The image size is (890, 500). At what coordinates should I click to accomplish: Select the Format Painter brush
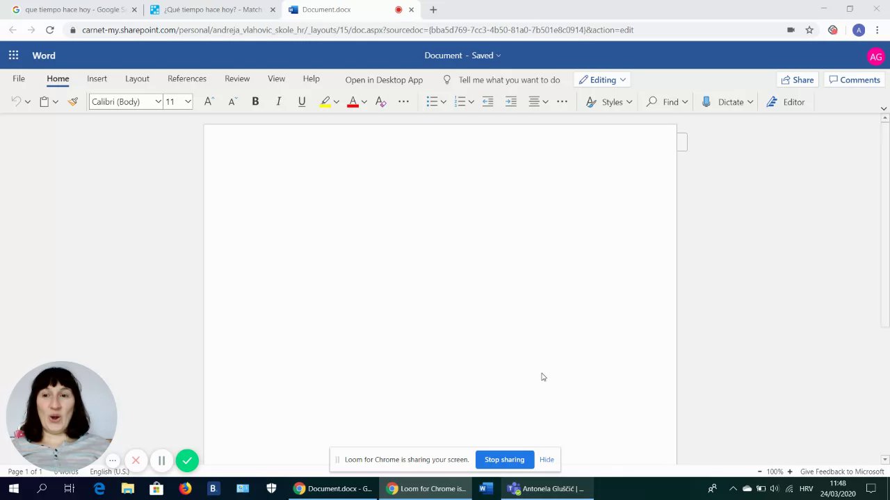pyautogui.click(x=72, y=102)
